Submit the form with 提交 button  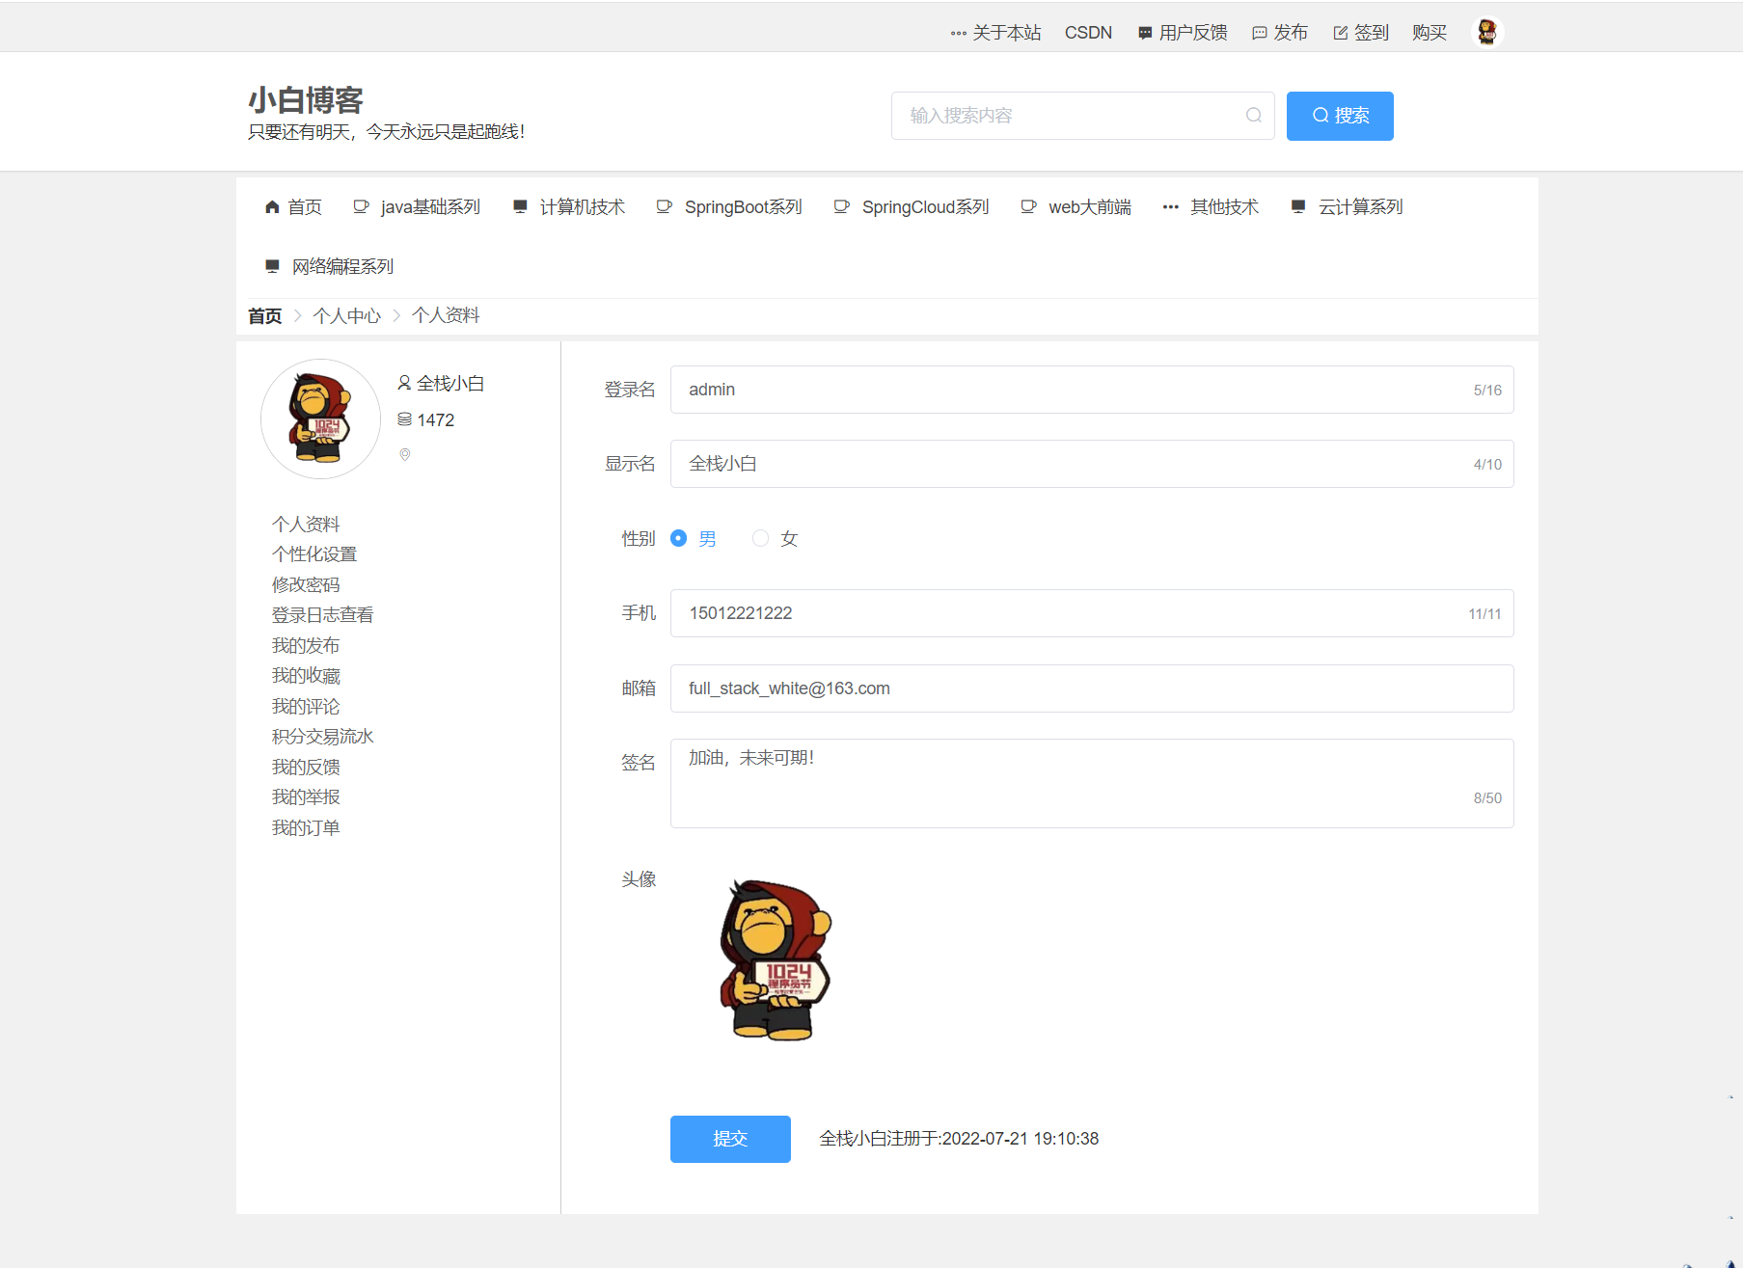[x=730, y=1139]
